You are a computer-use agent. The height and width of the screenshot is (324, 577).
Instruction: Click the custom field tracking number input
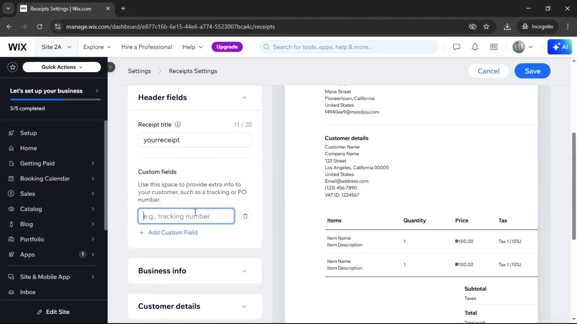tap(186, 216)
